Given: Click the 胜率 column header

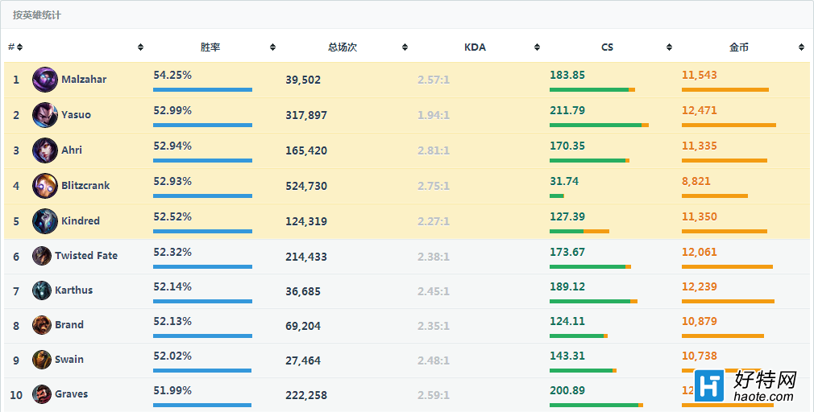Looking at the screenshot, I should [210, 47].
